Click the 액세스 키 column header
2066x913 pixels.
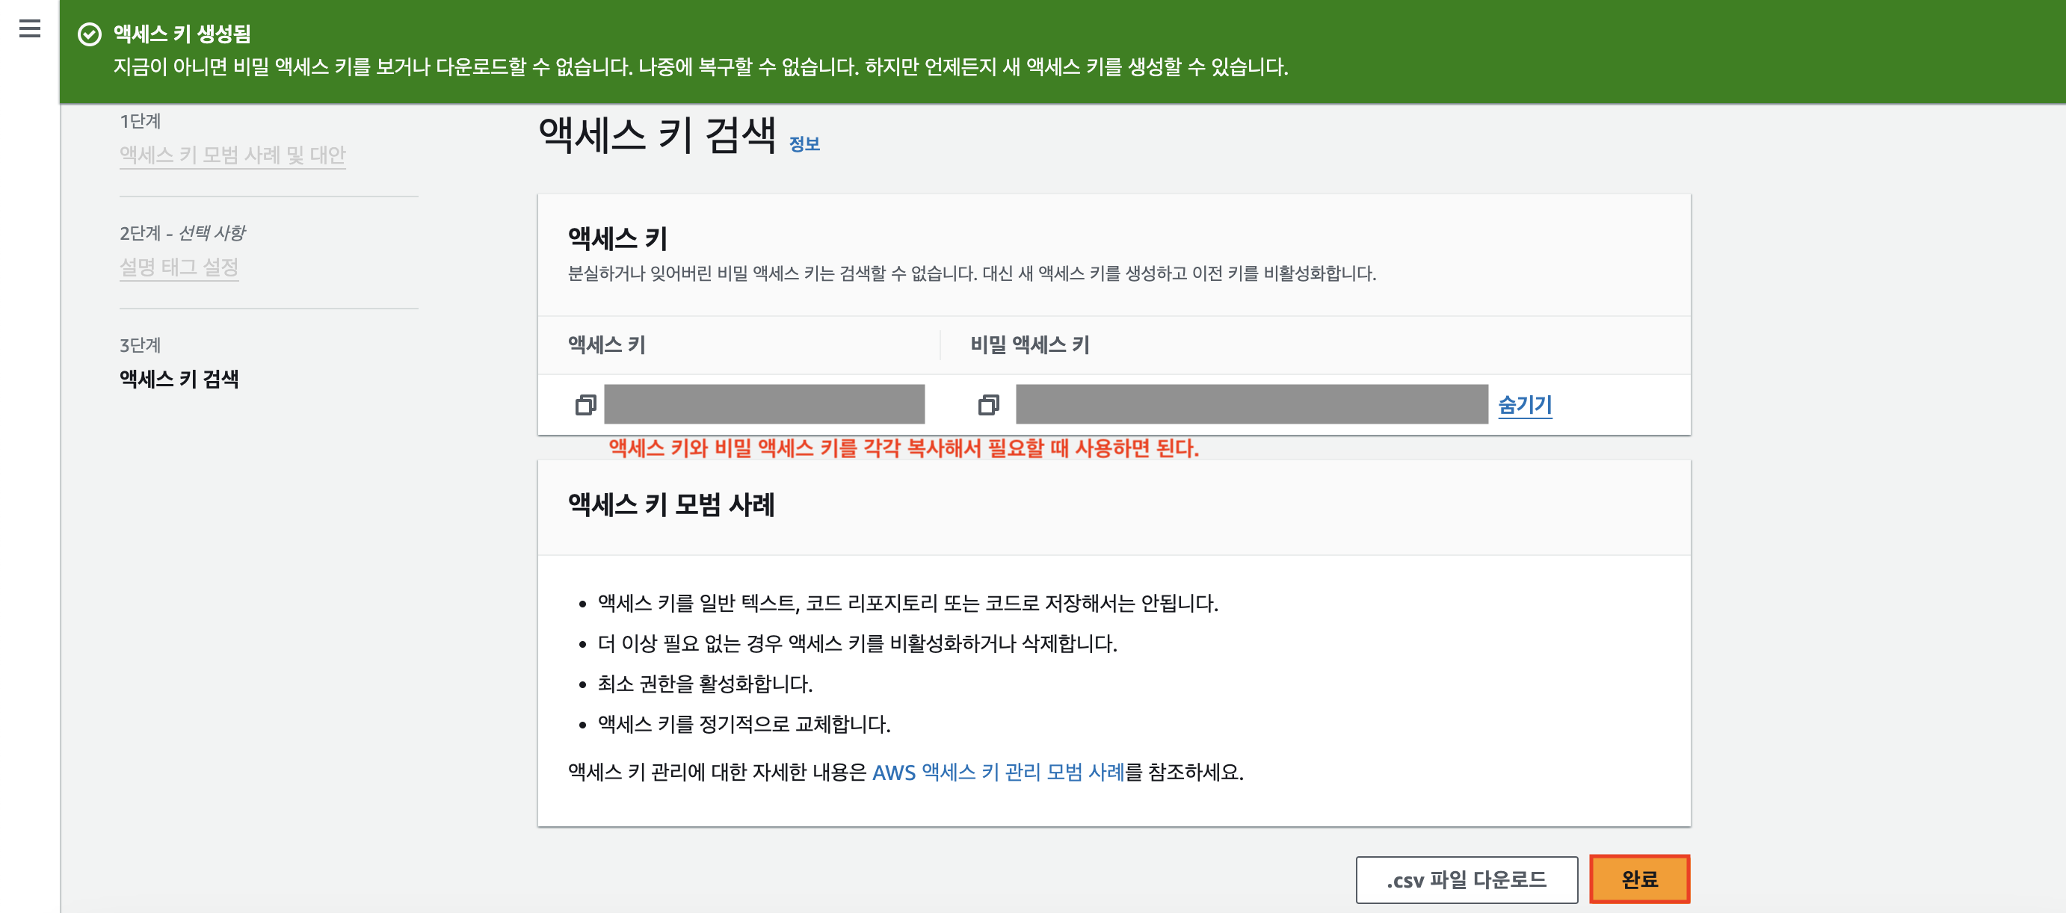pyautogui.click(x=606, y=344)
